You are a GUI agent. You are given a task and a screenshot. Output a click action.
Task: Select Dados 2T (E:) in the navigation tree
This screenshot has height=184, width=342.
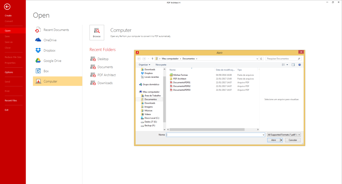(151, 122)
